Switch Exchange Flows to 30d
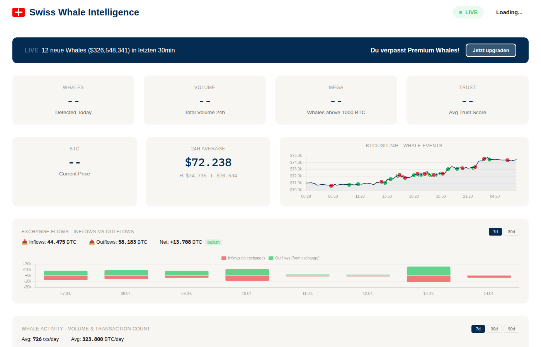 [x=511, y=231]
